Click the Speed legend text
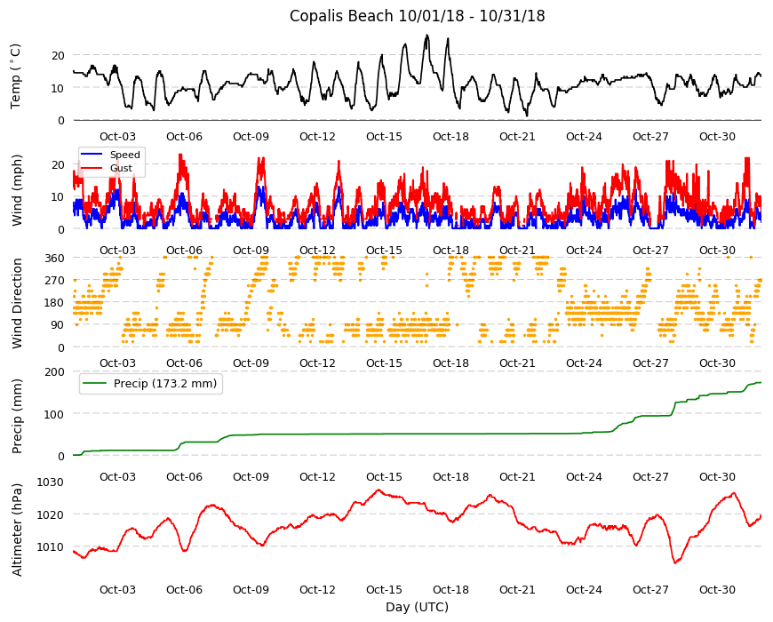 click(125, 155)
